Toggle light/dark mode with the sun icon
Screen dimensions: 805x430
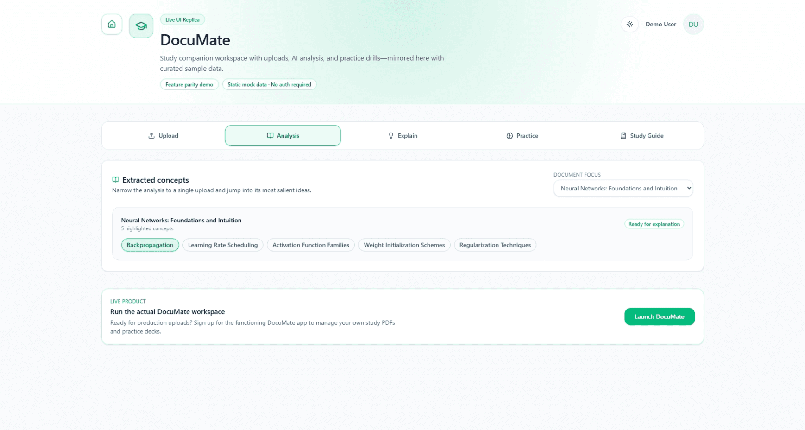[x=629, y=24]
